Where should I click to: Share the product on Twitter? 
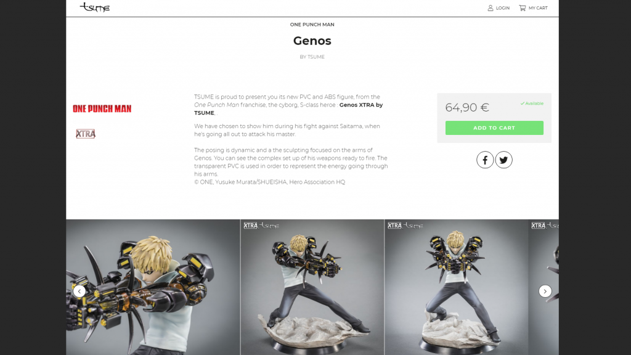click(504, 160)
